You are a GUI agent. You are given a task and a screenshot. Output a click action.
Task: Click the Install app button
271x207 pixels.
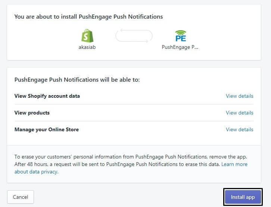coord(243,197)
